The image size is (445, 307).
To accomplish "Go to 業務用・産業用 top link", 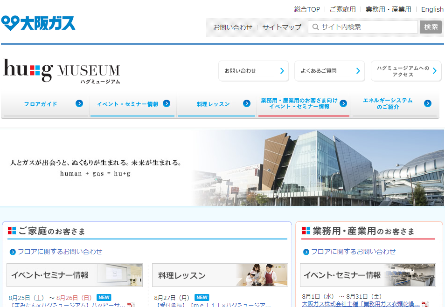I will (x=388, y=9).
